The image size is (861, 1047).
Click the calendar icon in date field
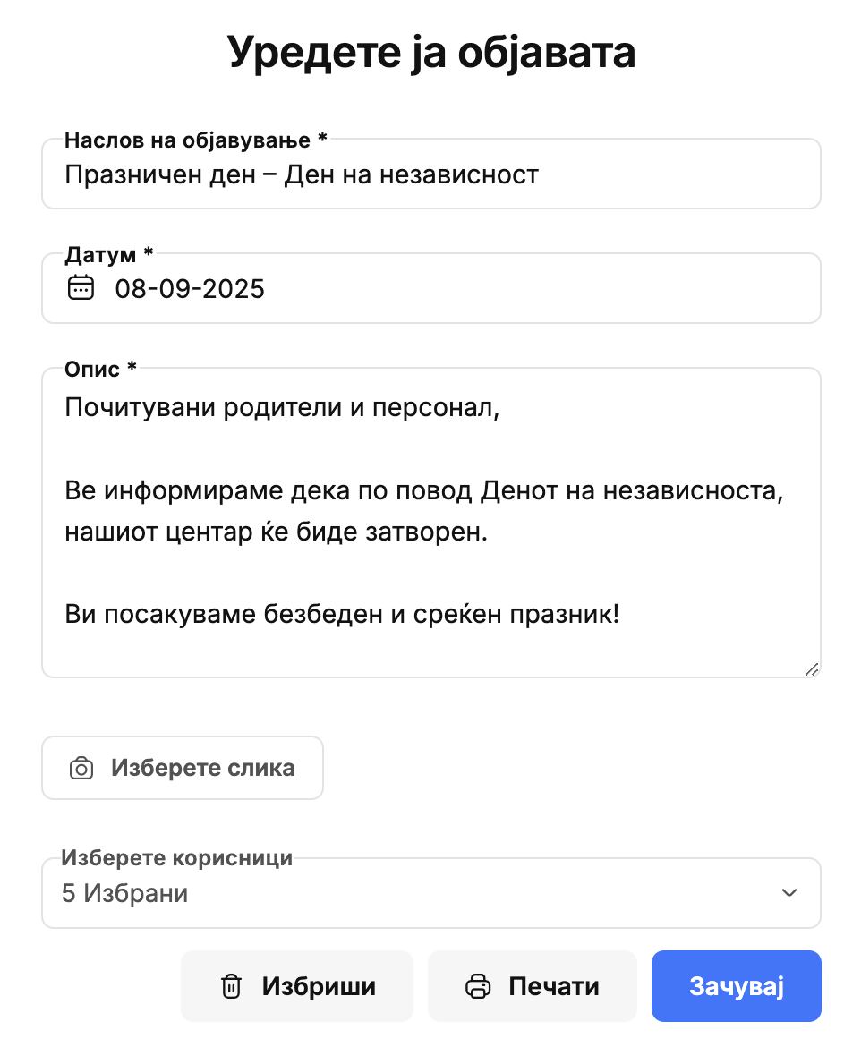click(x=81, y=288)
